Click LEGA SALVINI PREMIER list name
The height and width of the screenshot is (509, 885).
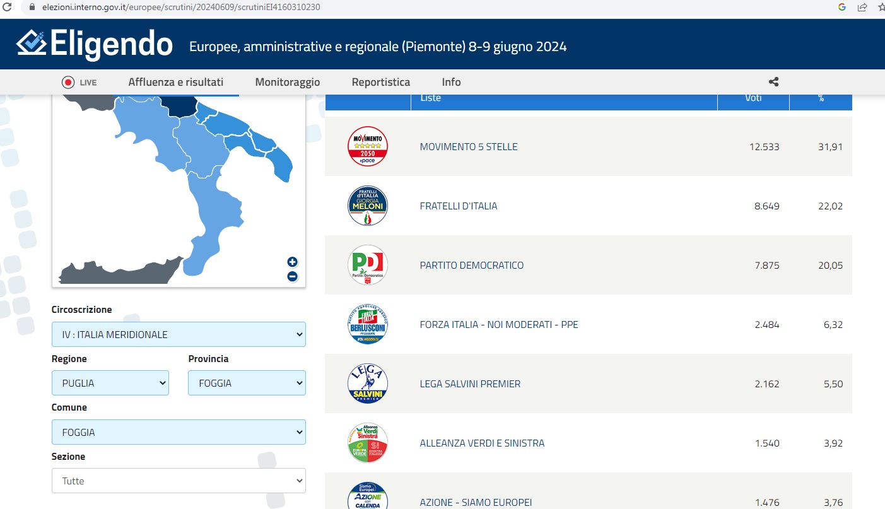point(470,383)
